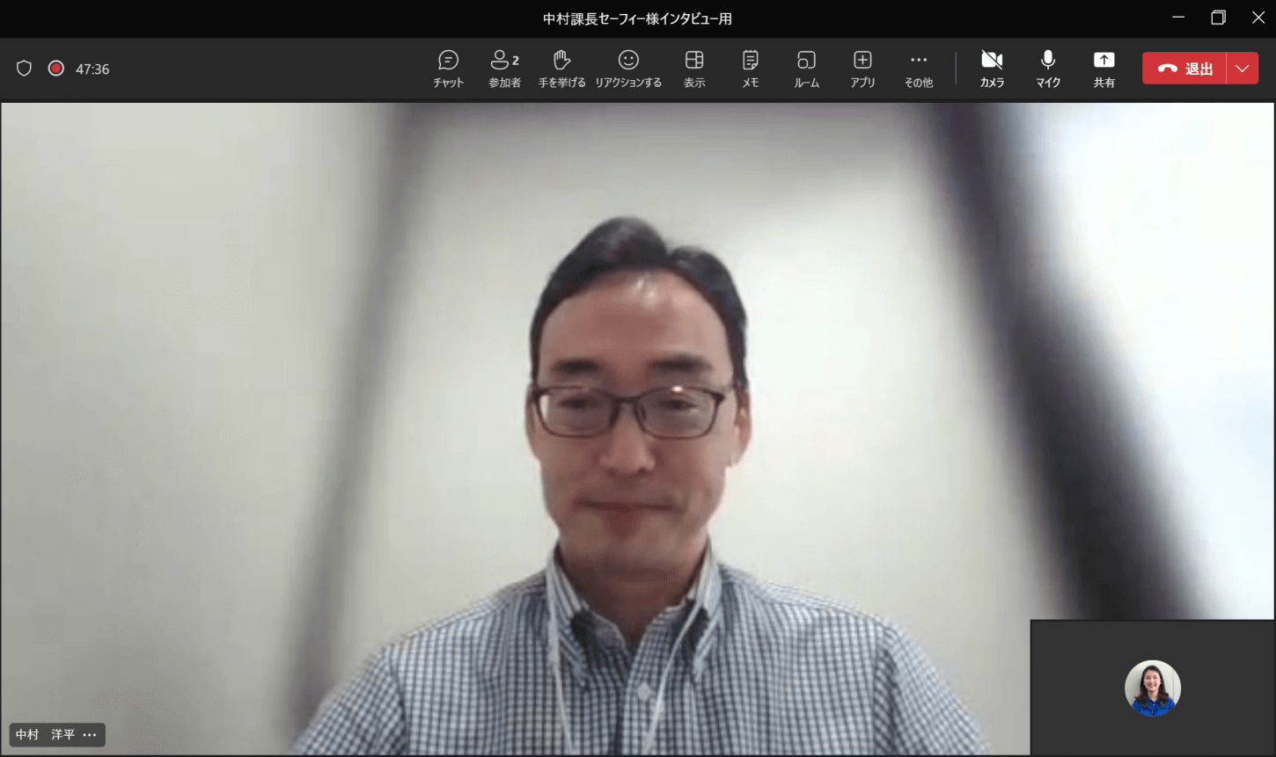Open the チャット (chat) panel
This screenshot has height=757, width=1276.
[448, 69]
